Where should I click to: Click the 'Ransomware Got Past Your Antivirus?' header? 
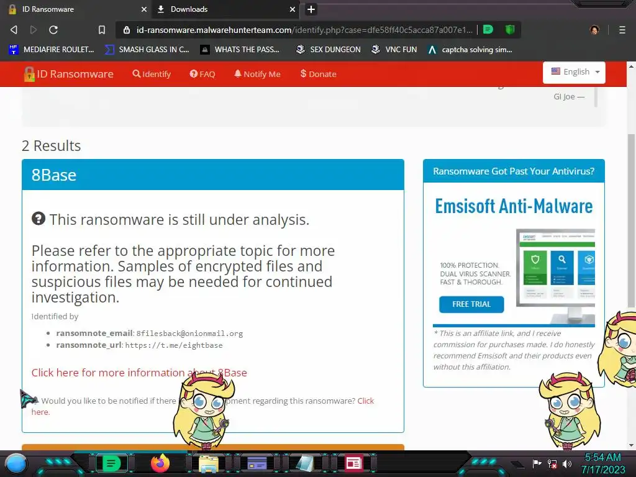[514, 171]
